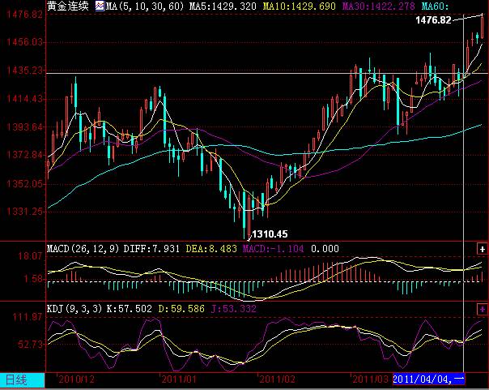489x390 pixels.
Task: Click the KDJ(9,3,3) parameter label
Action: pyautogui.click(x=74, y=309)
